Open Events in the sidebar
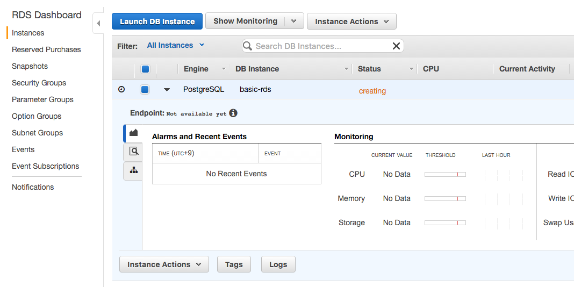The width and height of the screenshot is (574, 287). click(23, 149)
